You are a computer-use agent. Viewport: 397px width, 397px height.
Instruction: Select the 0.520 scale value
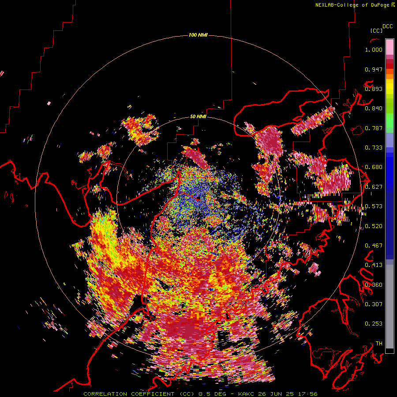374,226
